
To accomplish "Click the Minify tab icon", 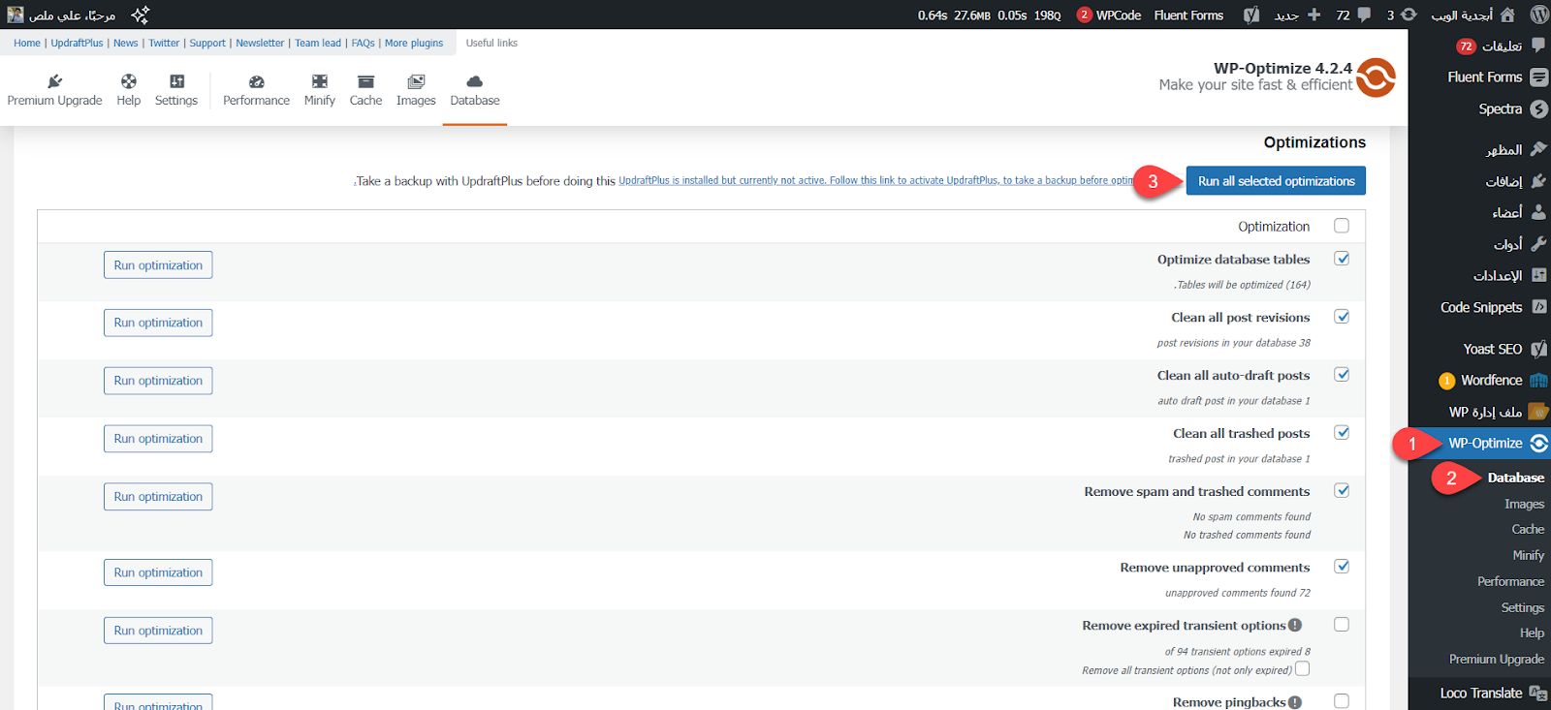I will pyautogui.click(x=319, y=82).
